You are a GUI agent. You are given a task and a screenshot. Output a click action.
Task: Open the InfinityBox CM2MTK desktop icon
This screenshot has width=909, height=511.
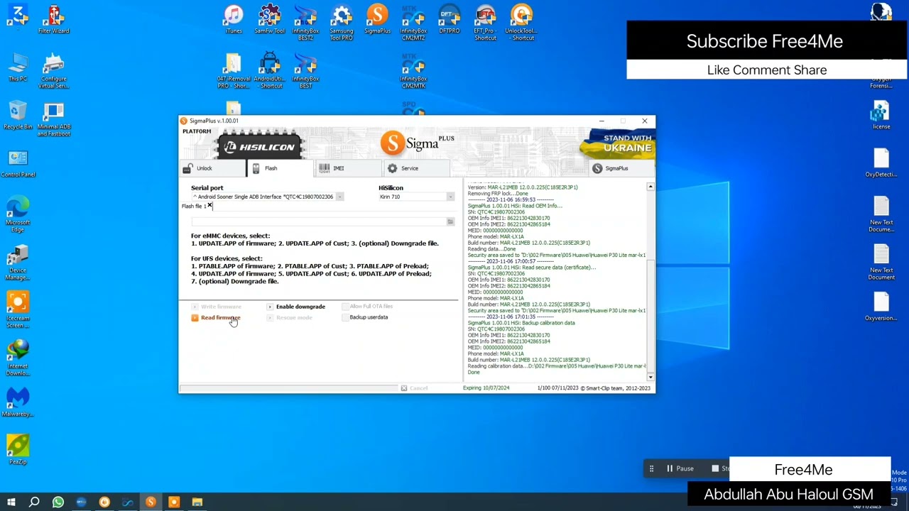tap(413, 71)
